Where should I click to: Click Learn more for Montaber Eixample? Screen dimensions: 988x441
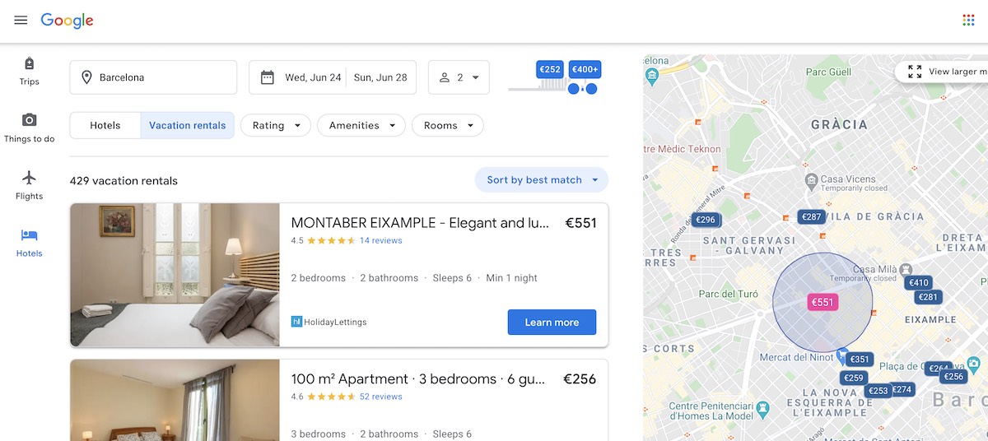[x=552, y=323]
